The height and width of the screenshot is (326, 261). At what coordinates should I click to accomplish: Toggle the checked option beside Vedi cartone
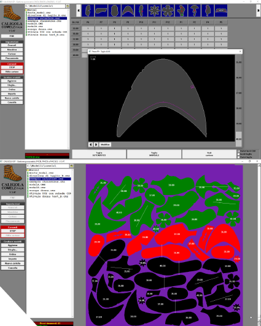pyautogui.click(x=238, y=151)
